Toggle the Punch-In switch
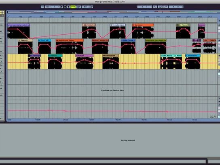Screen dimensions: 220x165 [x=155, y=7]
